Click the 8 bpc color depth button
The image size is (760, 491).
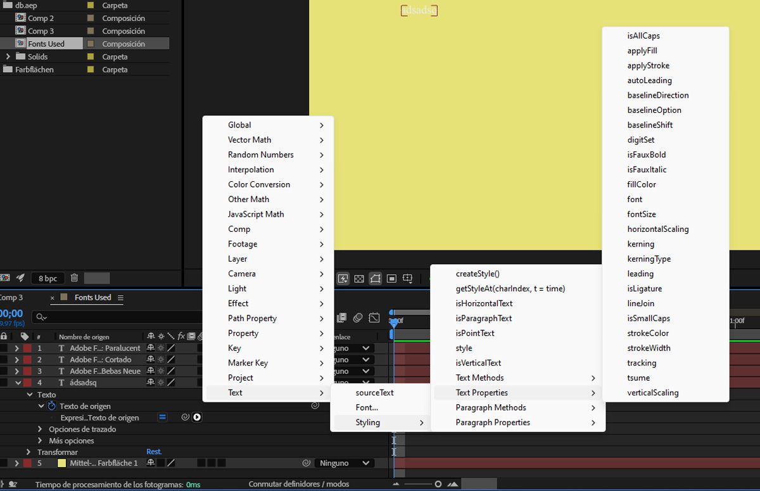(47, 278)
